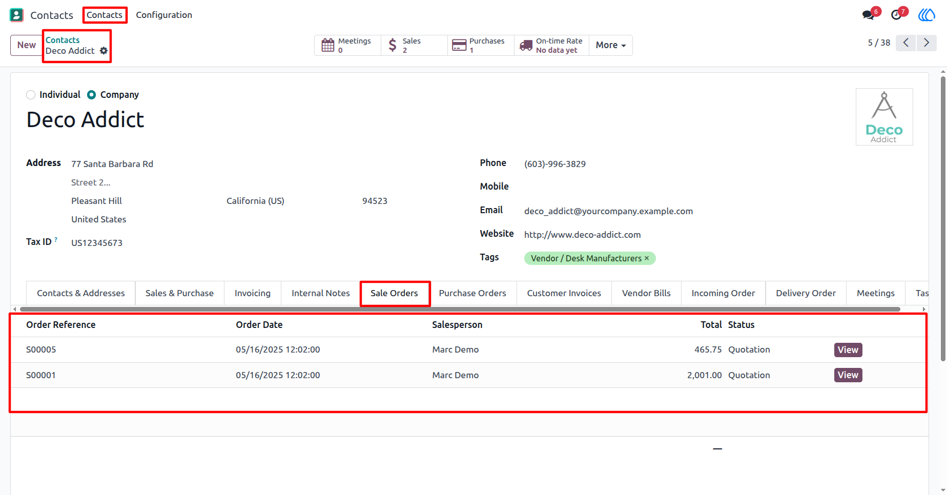The height and width of the screenshot is (495, 947).
Task: Open the Configuration menu
Action: coord(164,15)
